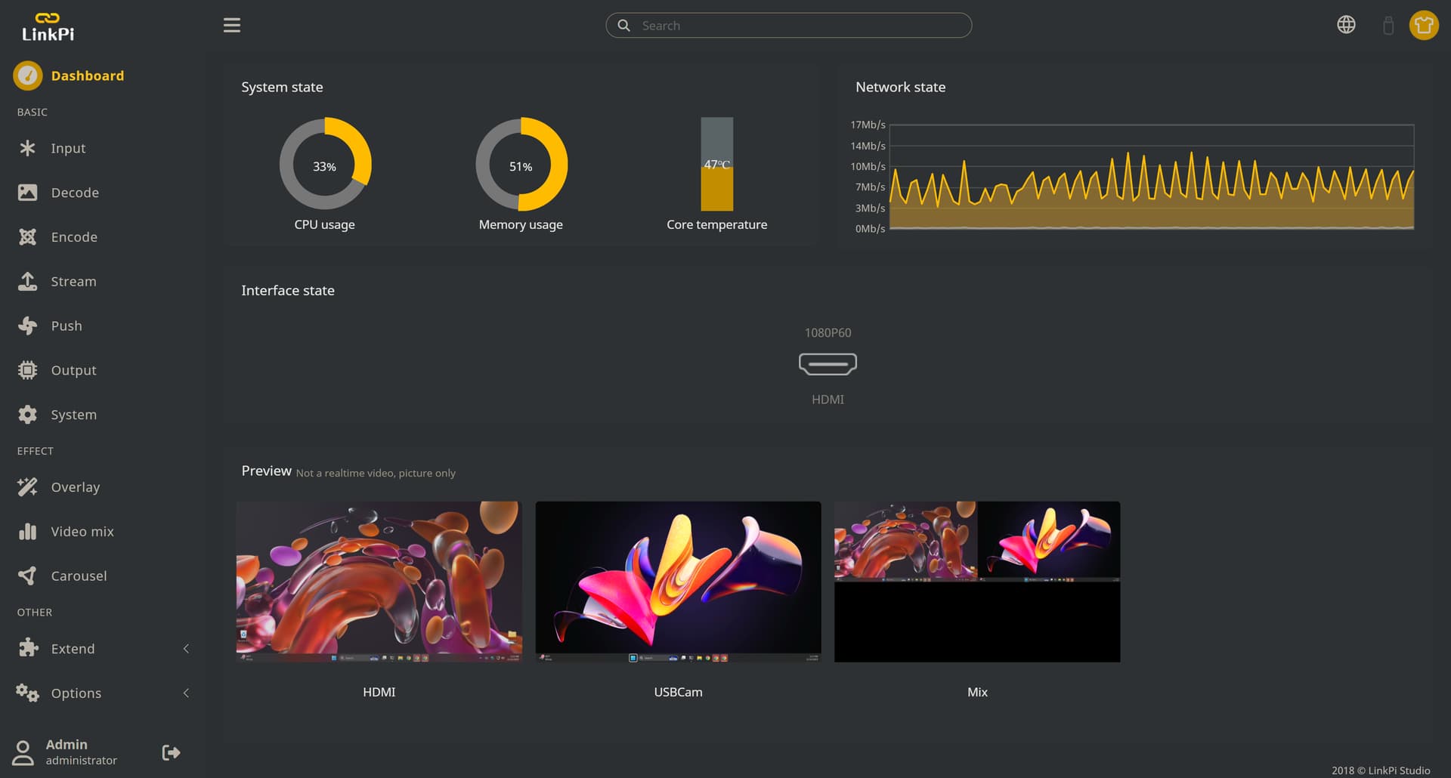Select the USBCam preview image
1451x778 pixels.
click(x=678, y=582)
